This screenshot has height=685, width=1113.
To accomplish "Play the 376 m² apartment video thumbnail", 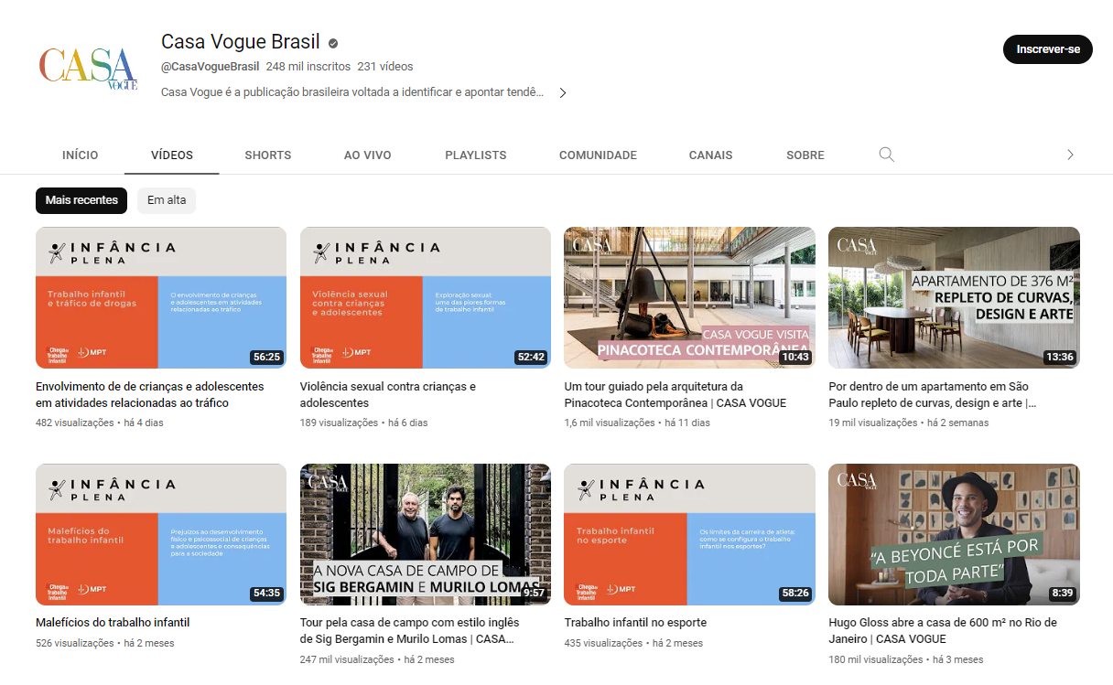I will coord(954,297).
